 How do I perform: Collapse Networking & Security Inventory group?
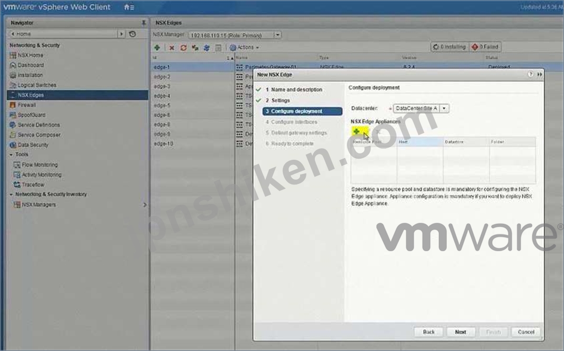pyautogui.click(x=11, y=194)
